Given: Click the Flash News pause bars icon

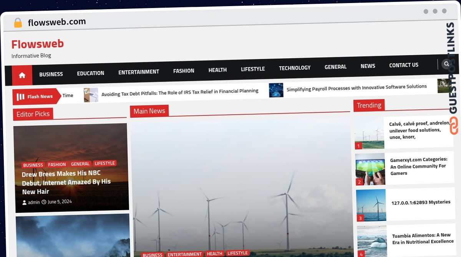Looking at the screenshot, I should [21, 97].
